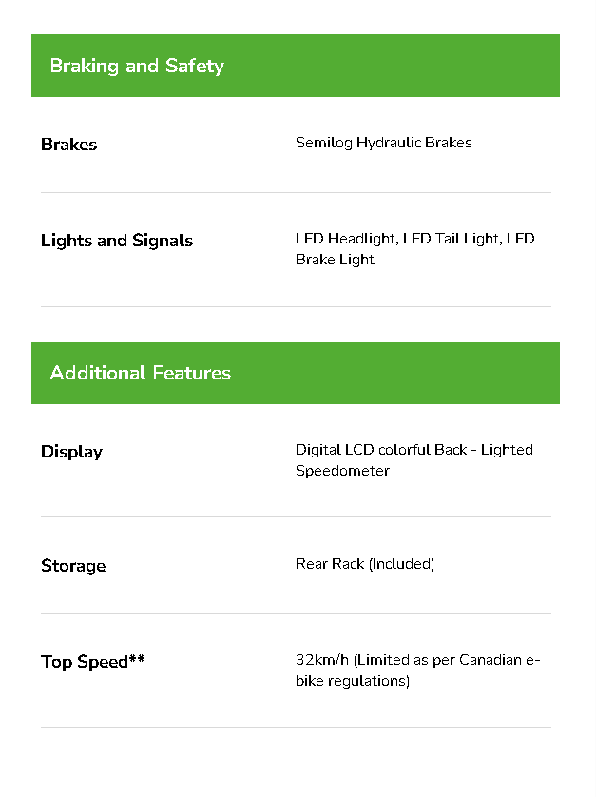Viewport: 596px width, 797px height.
Task: Click the double asterisk after Top Speed
Action: click(137, 659)
